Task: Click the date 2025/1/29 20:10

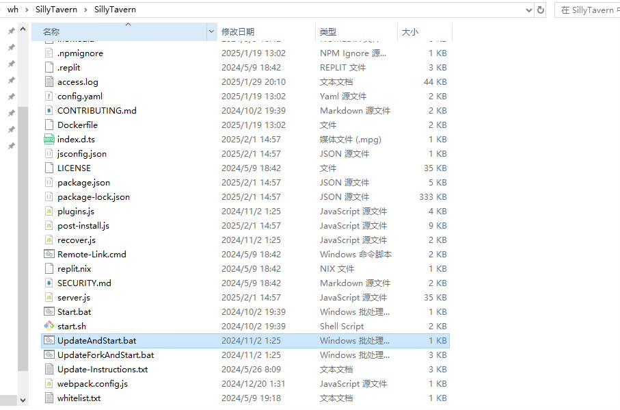Action: click(x=254, y=82)
